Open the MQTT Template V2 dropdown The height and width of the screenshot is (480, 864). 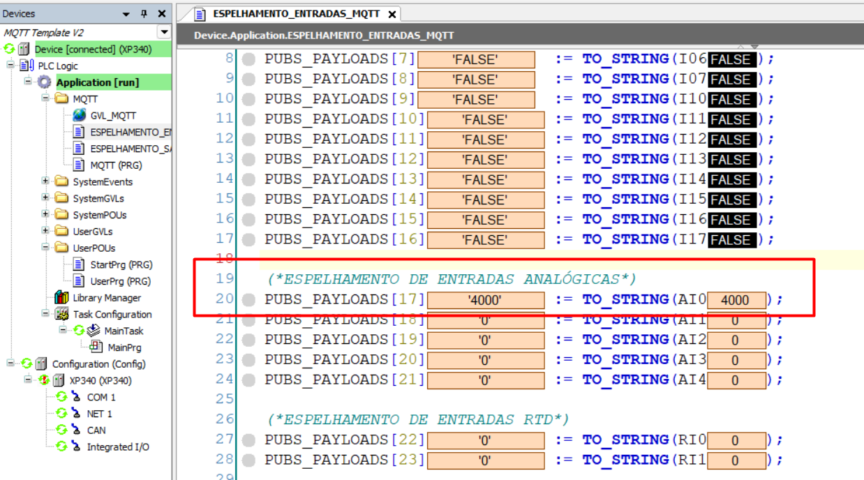tap(164, 32)
